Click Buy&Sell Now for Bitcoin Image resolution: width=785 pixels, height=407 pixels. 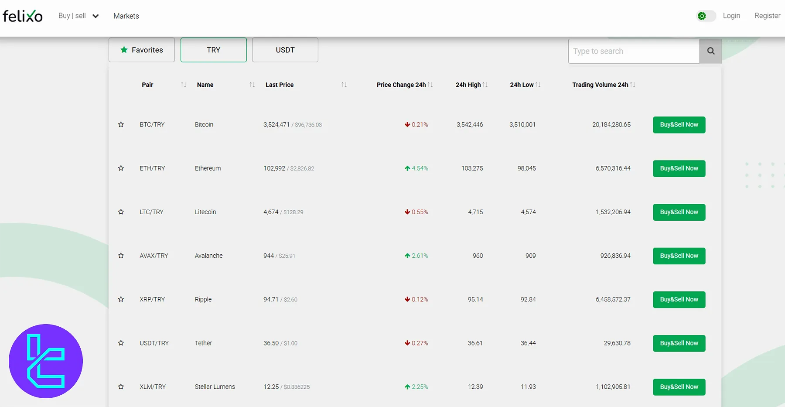click(x=679, y=125)
